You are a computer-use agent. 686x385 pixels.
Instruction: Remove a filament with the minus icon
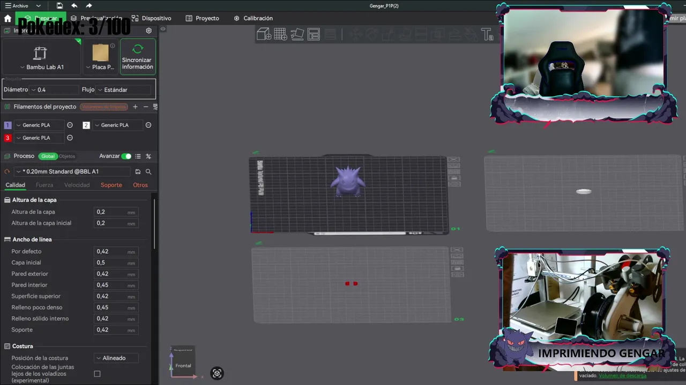[x=145, y=107]
